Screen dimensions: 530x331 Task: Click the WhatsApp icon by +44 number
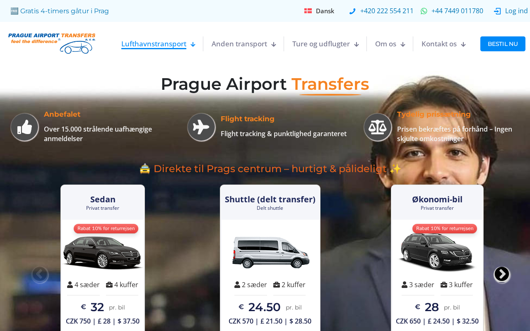(424, 11)
